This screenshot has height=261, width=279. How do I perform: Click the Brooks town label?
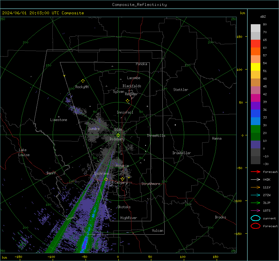220,217
